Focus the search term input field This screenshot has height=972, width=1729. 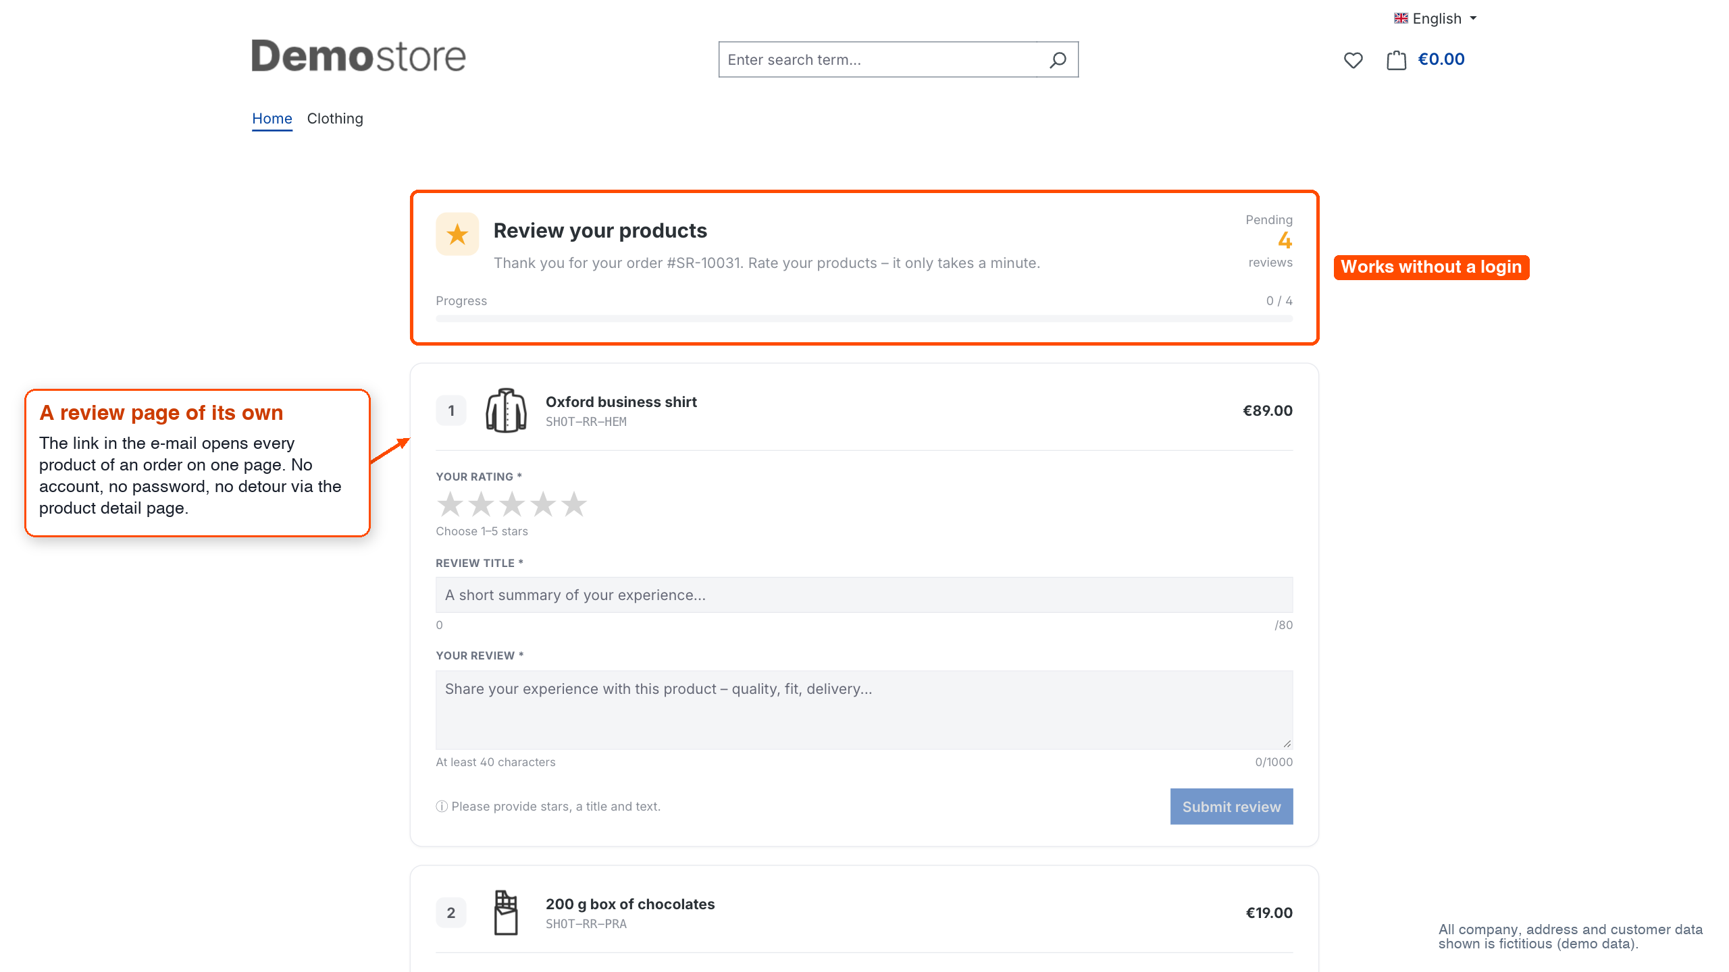pyautogui.click(x=878, y=60)
